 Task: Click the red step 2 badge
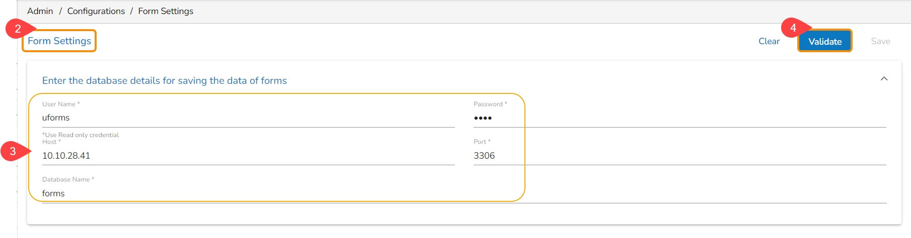click(18, 29)
